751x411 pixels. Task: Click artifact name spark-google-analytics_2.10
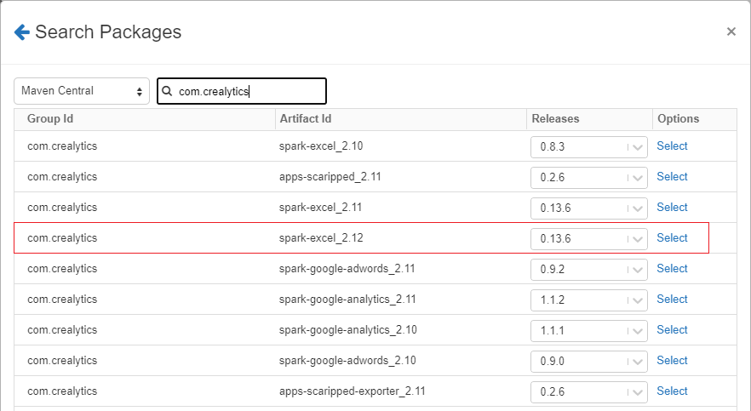point(347,329)
